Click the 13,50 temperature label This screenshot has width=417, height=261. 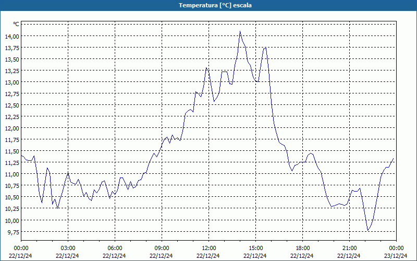coord(12,59)
